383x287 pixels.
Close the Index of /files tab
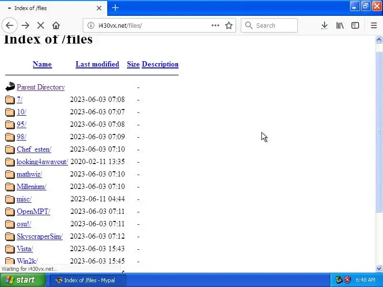(x=99, y=8)
